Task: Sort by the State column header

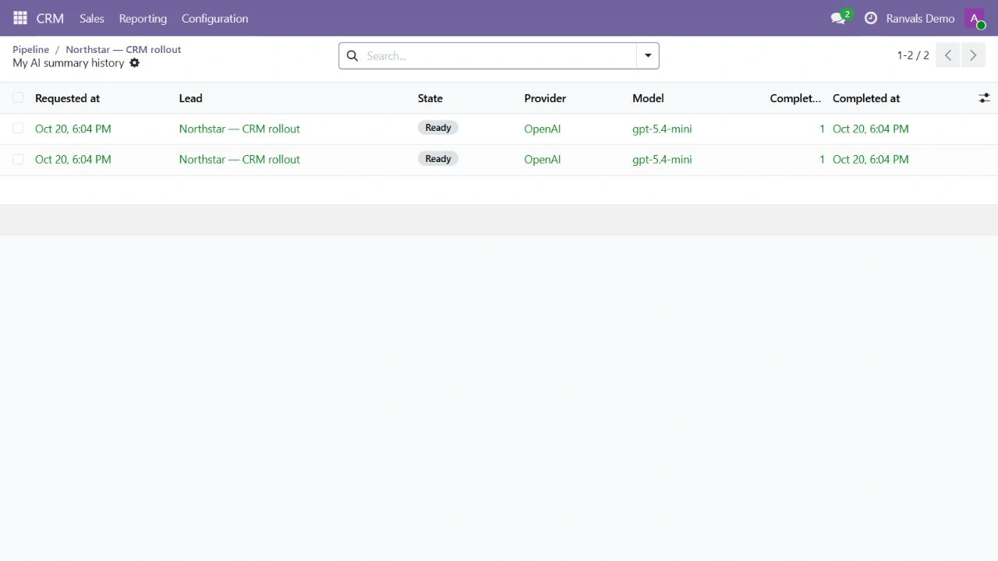Action: pyautogui.click(x=430, y=98)
